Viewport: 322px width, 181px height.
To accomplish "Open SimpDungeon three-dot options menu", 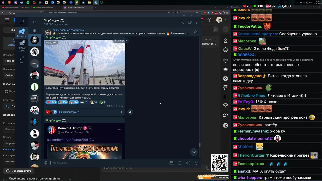I will click(196, 22).
